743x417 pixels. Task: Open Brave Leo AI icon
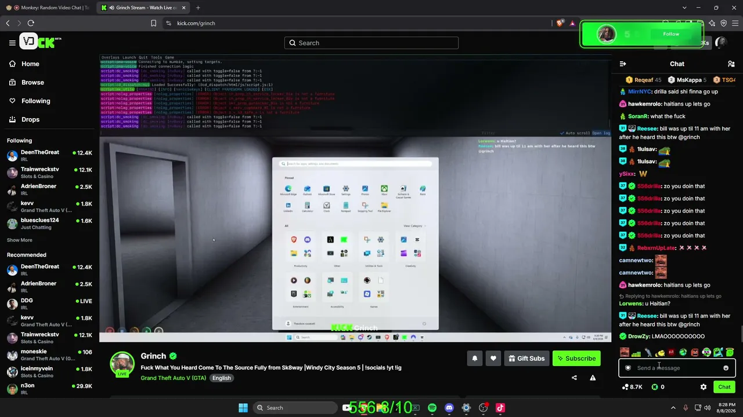(x=712, y=23)
